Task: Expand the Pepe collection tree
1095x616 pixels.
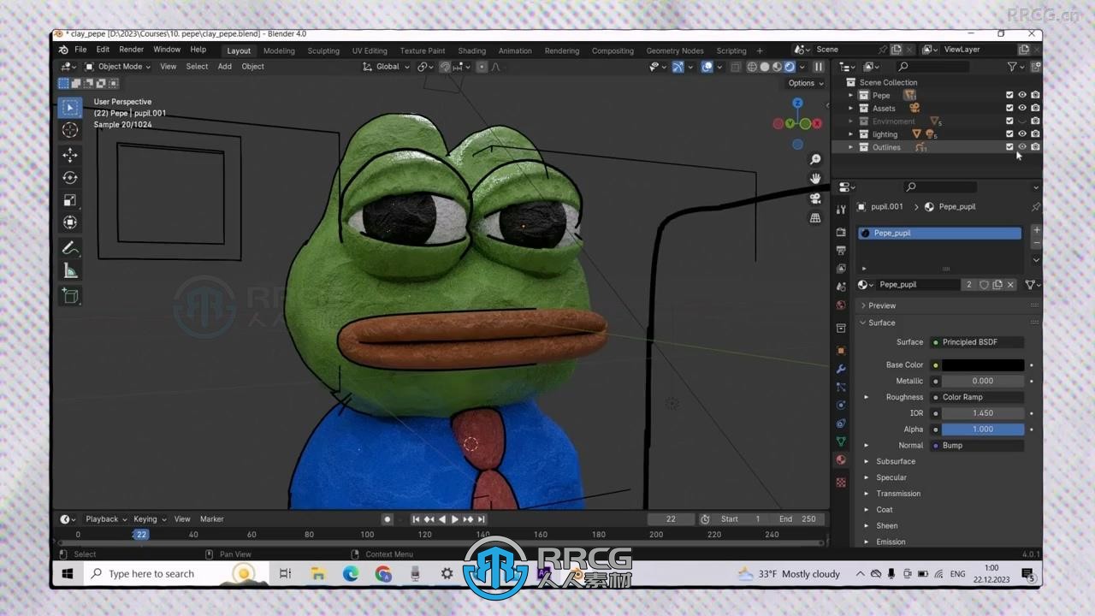Action: click(x=850, y=95)
